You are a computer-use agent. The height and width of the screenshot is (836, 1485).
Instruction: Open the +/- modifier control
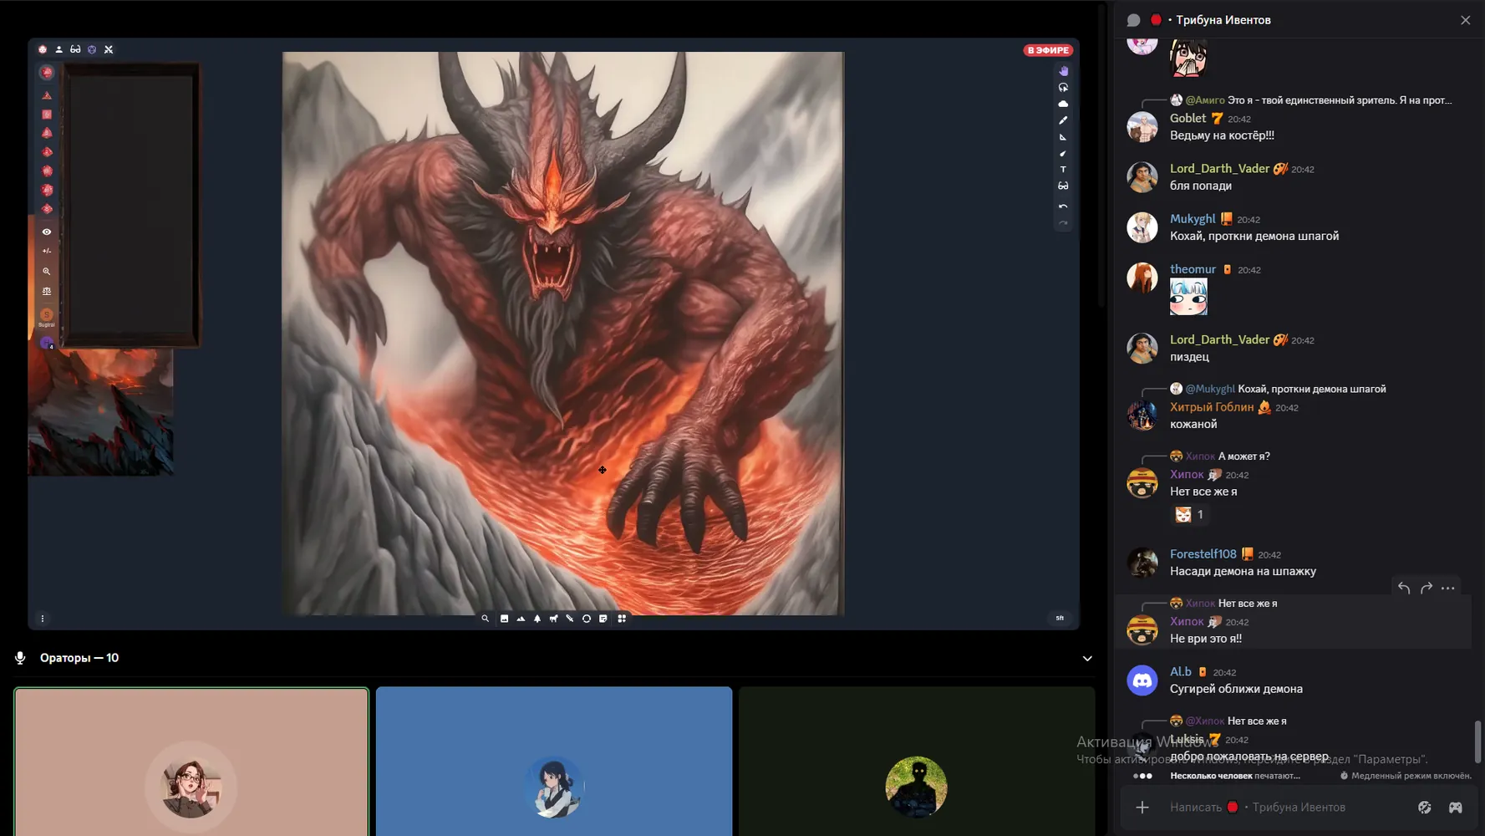click(x=47, y=251)
